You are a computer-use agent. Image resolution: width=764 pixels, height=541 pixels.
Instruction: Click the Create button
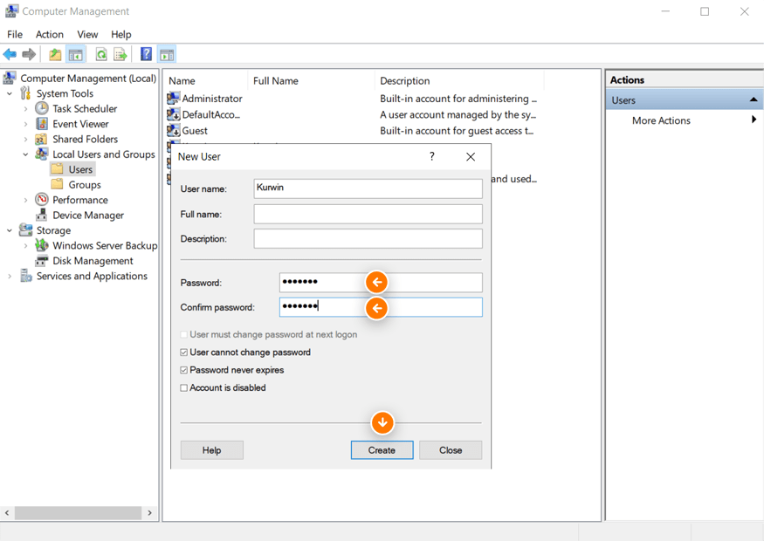pyautogui.click(x=382, y=449)
